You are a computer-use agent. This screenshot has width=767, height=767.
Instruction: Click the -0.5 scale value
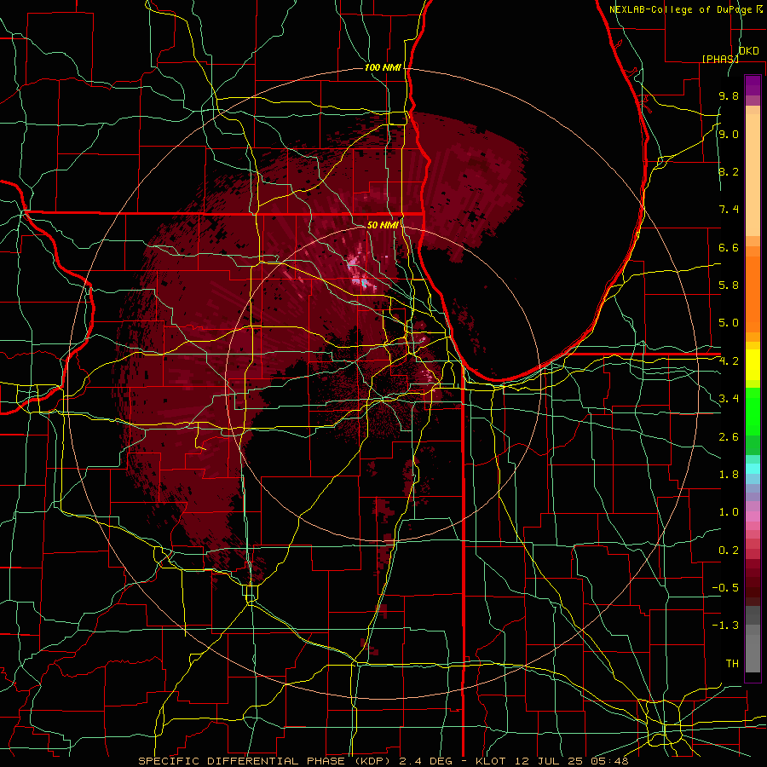click(725, 588)
